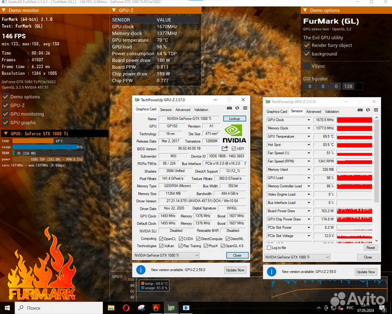Click the volume icon in system tray
The height and width of the screenshot is (314, 392).
(x=341, y=308)
